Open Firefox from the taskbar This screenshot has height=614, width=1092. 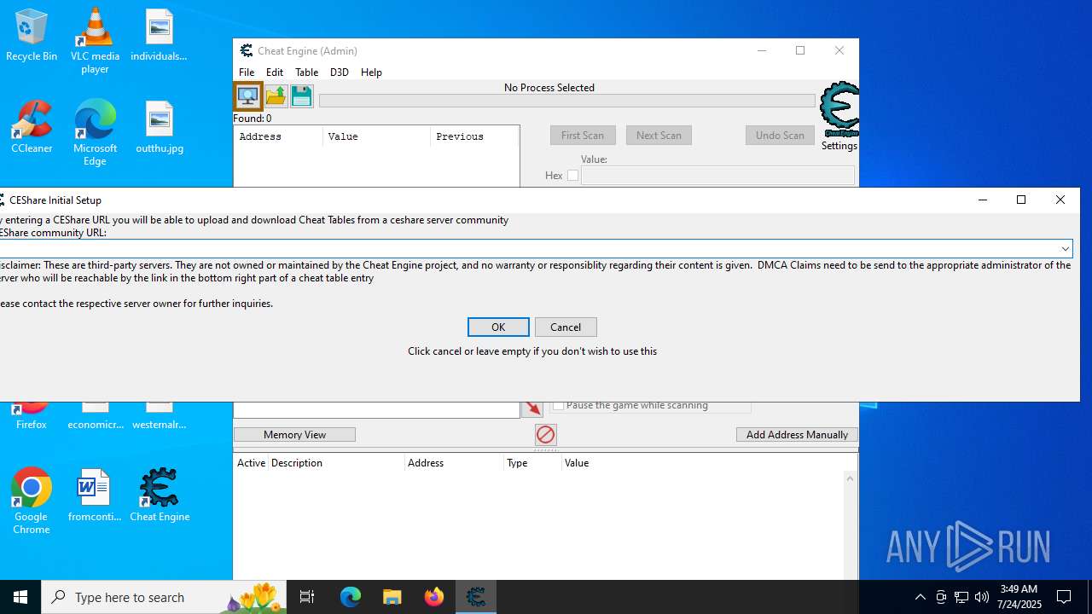click(x=434, y=597)
